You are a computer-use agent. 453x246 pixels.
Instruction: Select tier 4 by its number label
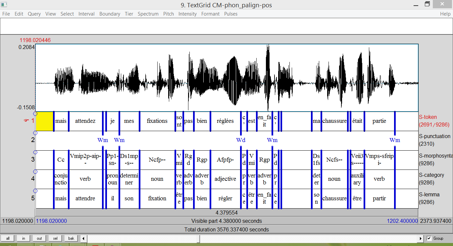33,179
